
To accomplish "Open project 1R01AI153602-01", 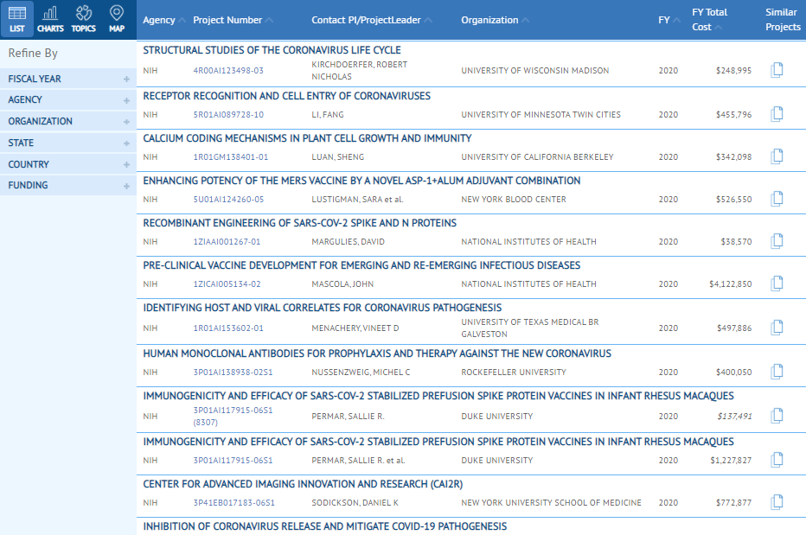I will point(228,328).
